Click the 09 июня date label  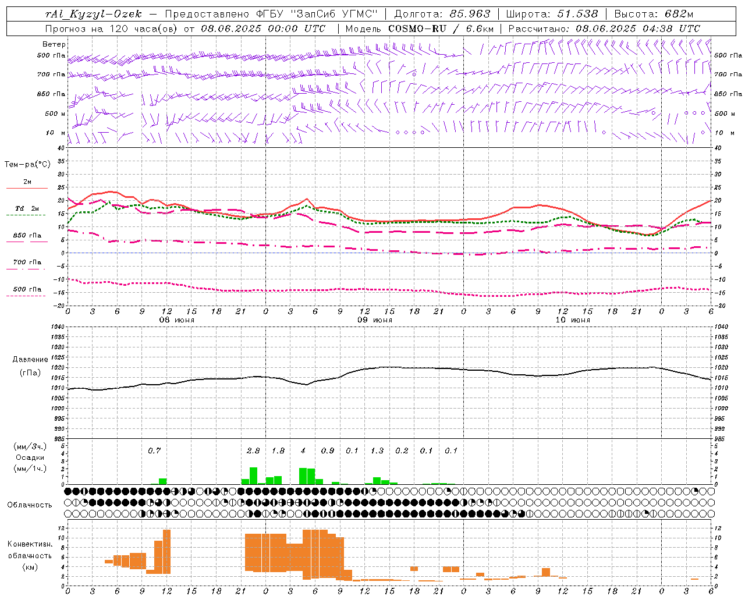[375, 320]
